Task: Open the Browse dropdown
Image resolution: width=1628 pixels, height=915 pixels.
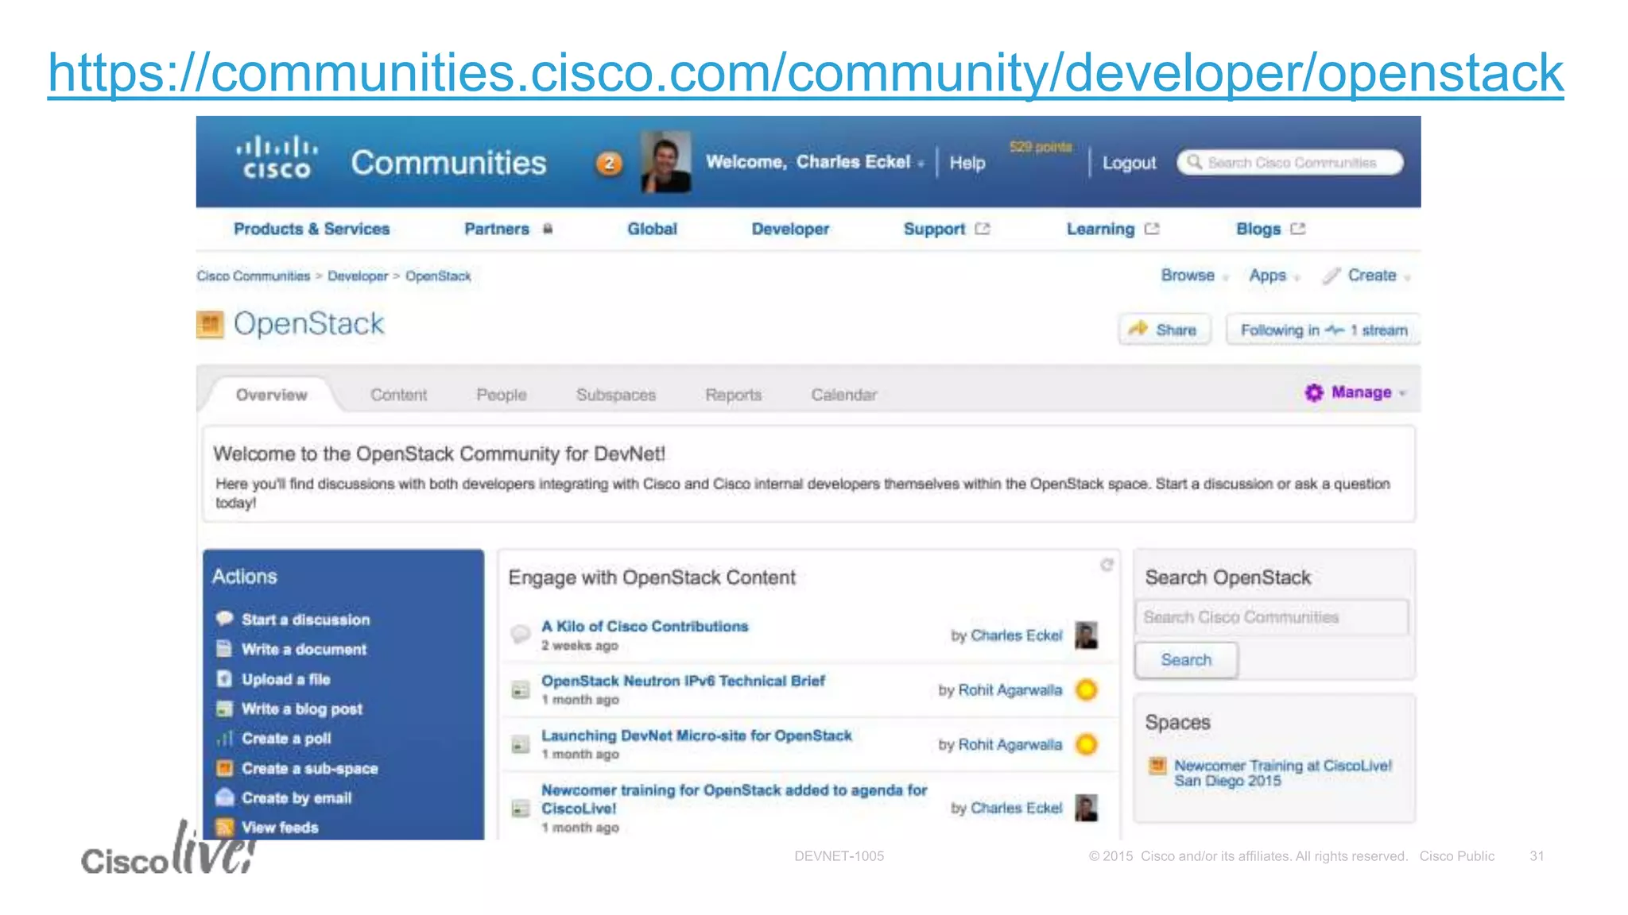Action: point(1194,276)
